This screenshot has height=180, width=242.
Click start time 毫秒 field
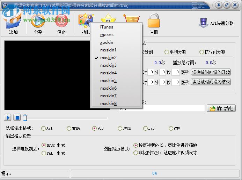tap(176, 72)
